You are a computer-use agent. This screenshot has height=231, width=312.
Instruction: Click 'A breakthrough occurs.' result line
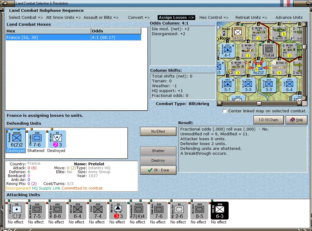[204, 153]
